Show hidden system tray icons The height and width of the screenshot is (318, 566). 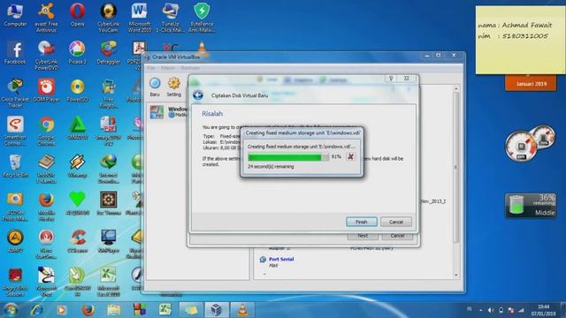[480, 310]
